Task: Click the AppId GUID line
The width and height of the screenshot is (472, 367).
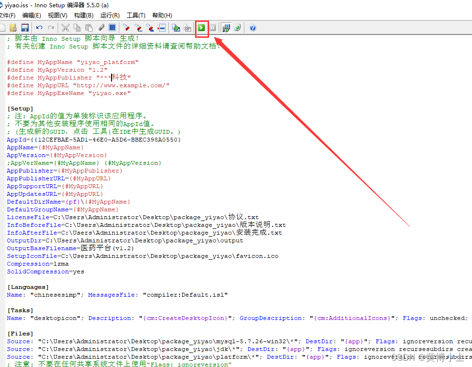Action: click(x=94, y=140)
